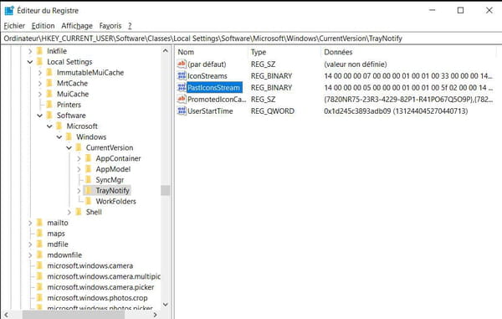This screenshot has height=319, width=502.
Task: Expand the Shell key
Action: pos(69,212)
